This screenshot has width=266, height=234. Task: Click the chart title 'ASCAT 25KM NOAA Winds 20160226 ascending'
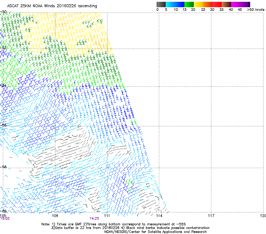(x=52, y=6)
